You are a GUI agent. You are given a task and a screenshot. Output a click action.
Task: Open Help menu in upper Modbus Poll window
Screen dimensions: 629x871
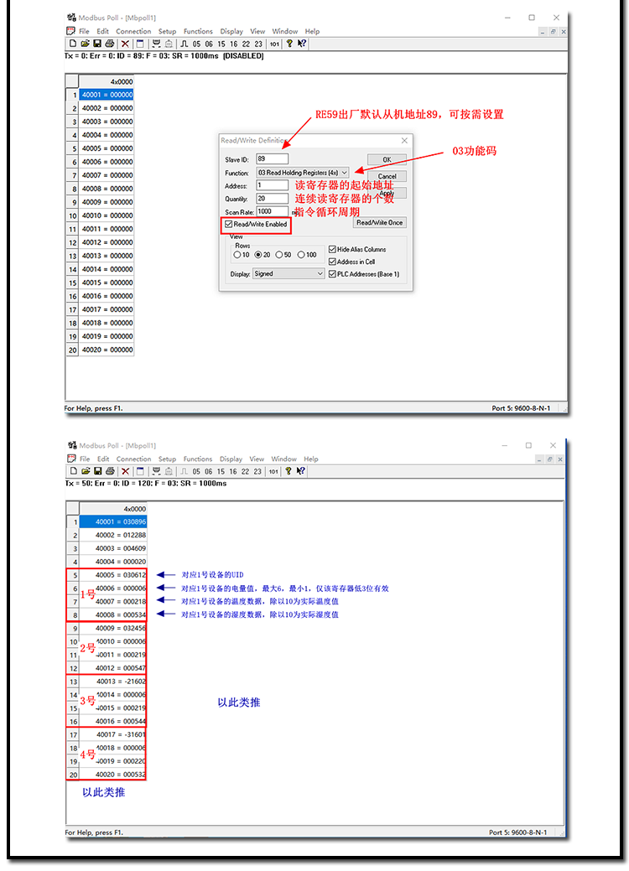pyautogui.click(x=312, y=31)
